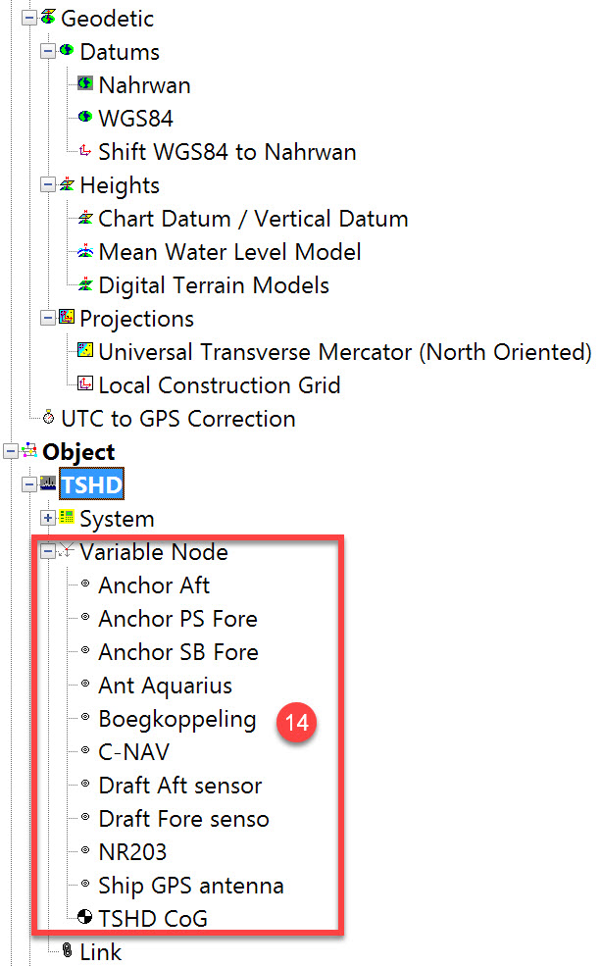
Task: Click the UTC to GPS Correction clock icon
Action: (x=48, y=419)
